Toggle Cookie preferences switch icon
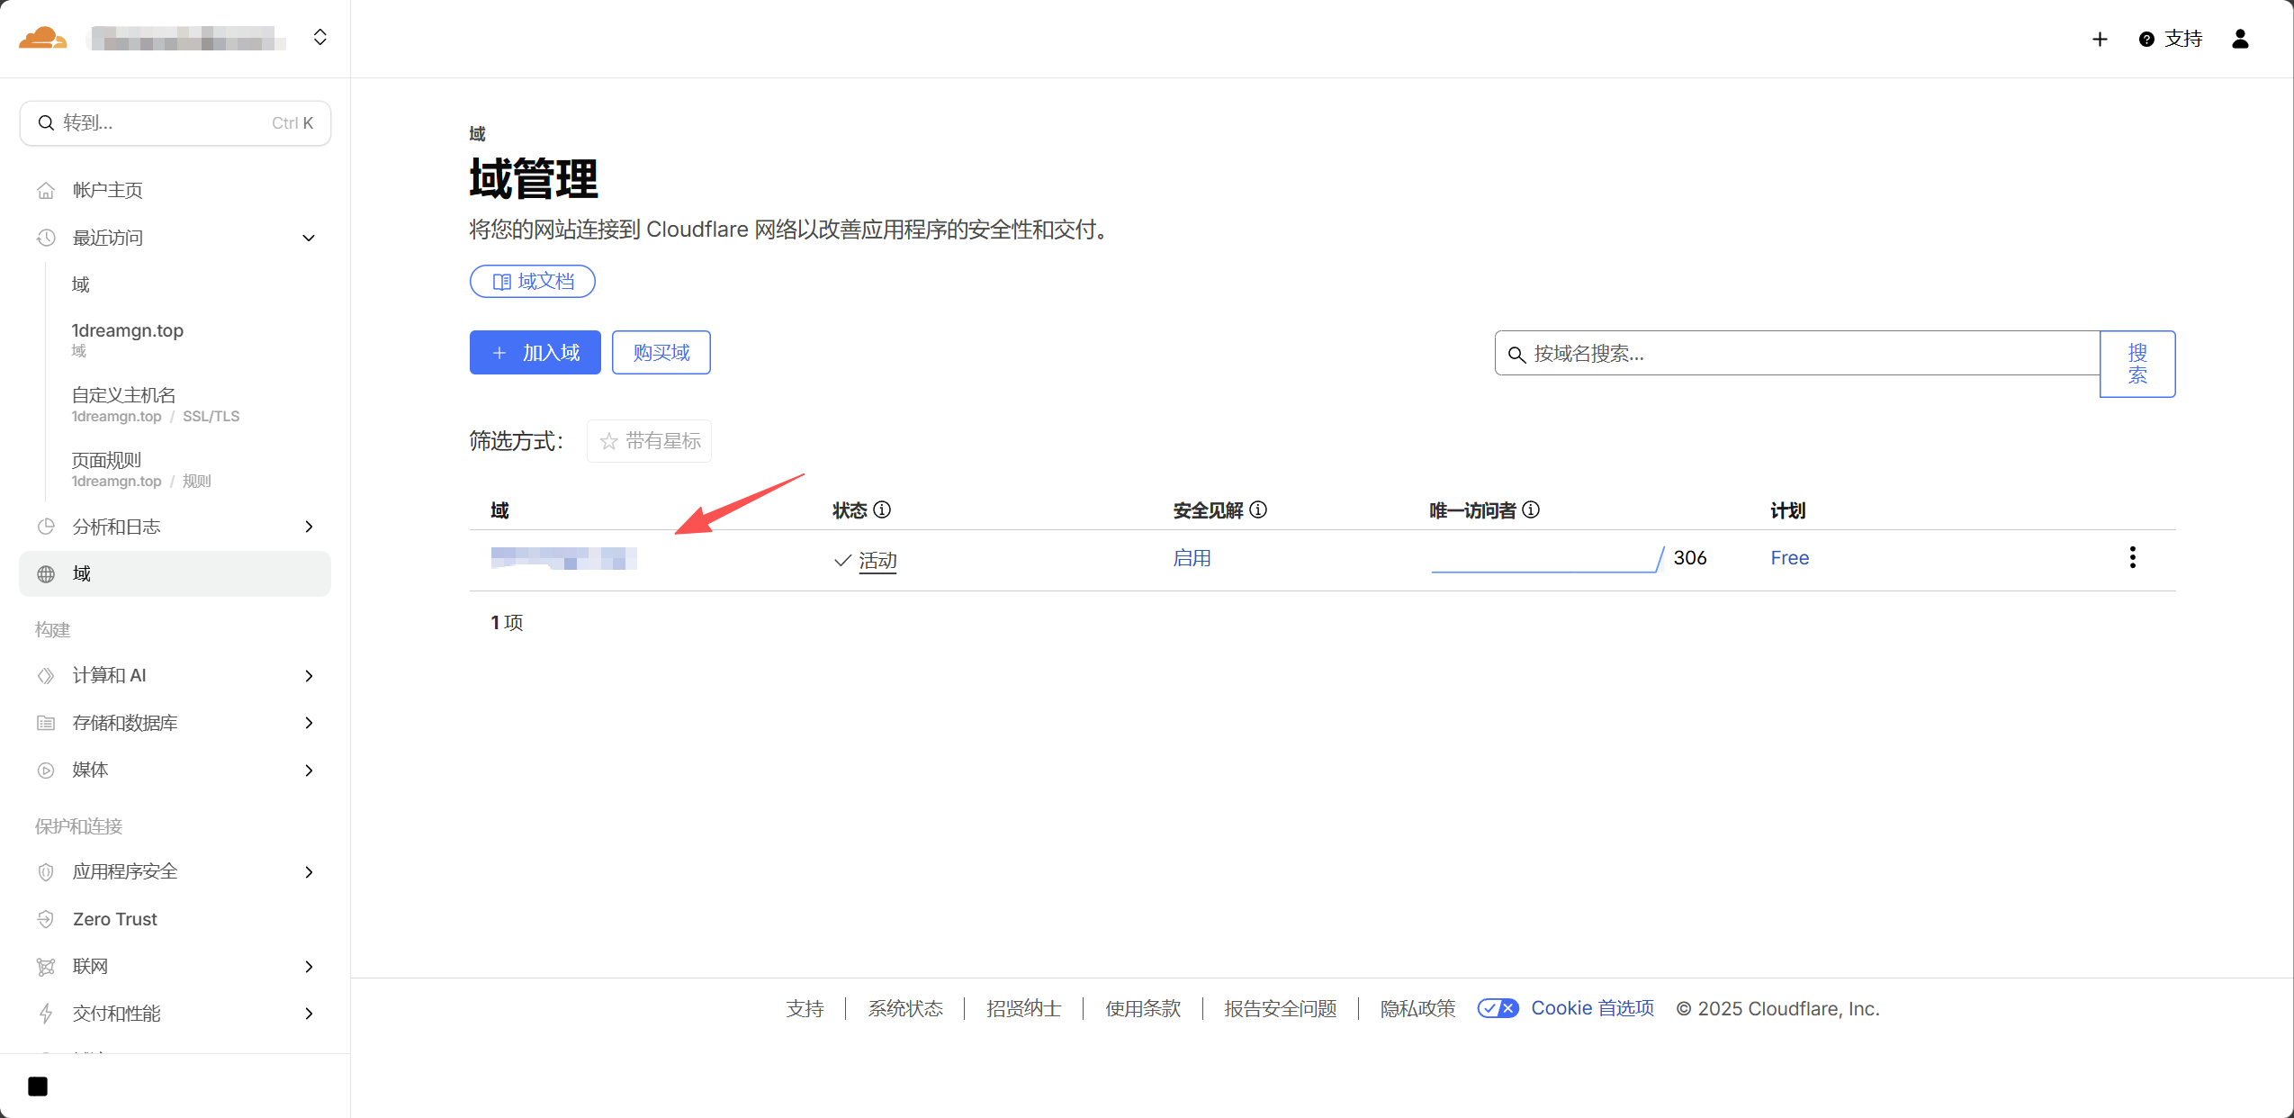 [x=1498, y=1008]
